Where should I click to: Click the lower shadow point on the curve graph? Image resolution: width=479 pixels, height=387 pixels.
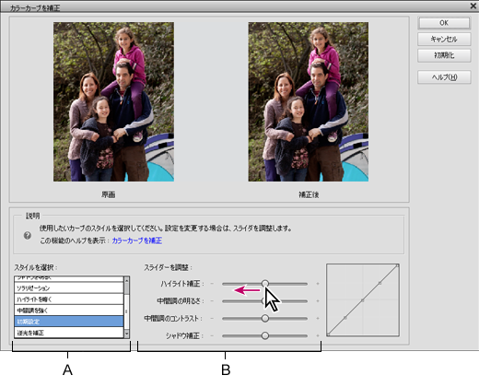pos(345,318)
